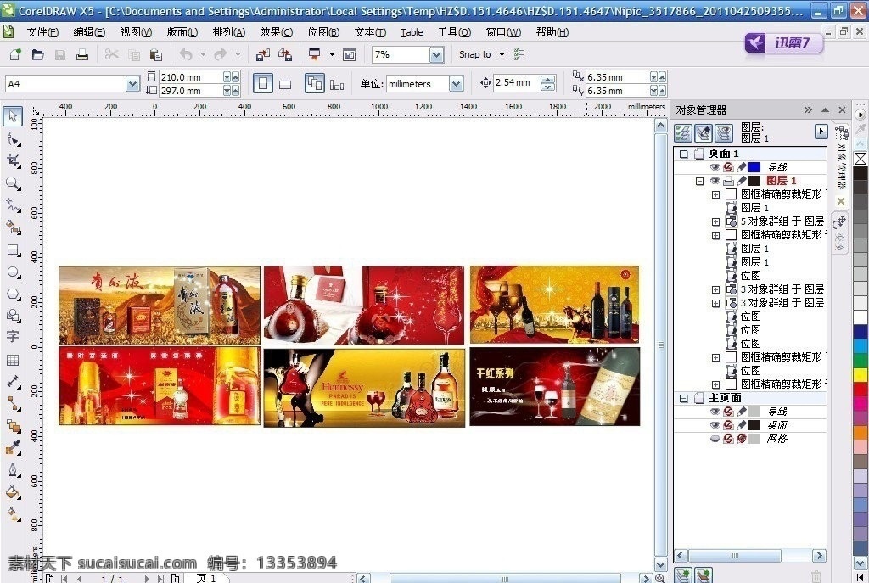This screenshot has height=583, width=869.
Task: Toggle visibility eye of 网格 layer
Action: [715, 439]
